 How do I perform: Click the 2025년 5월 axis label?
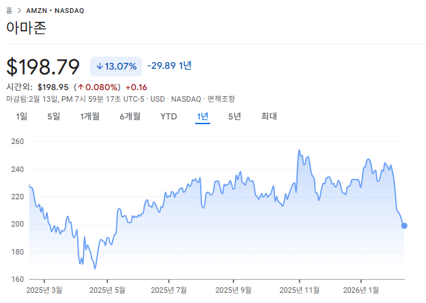[107, 290]
